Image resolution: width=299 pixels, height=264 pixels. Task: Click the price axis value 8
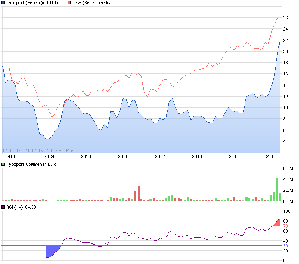pos(284,119)
